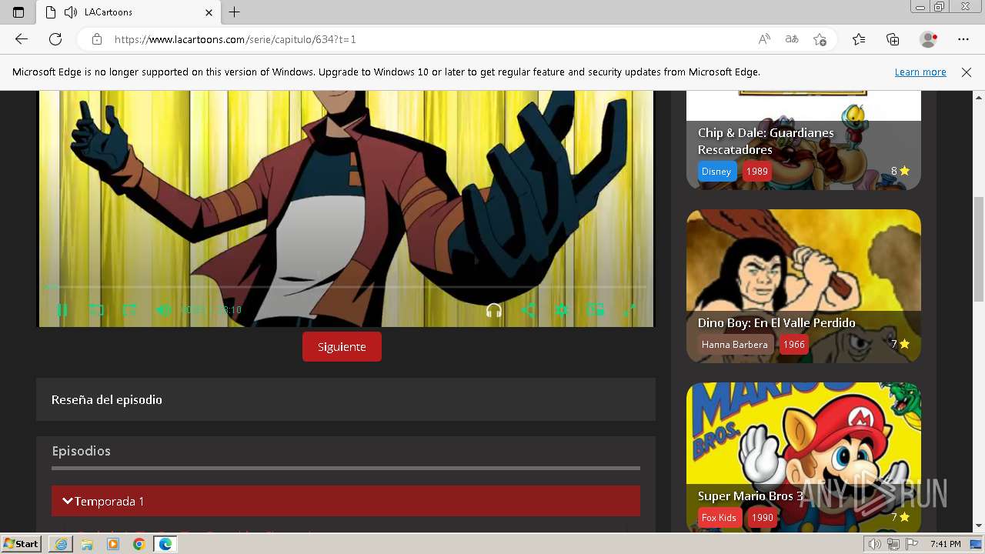Image resolution: width=985 pixels, height=554 pixels.
Task: Expand the Reseña del episodio section
Action: pyautogui.click(x=346, y=399)
